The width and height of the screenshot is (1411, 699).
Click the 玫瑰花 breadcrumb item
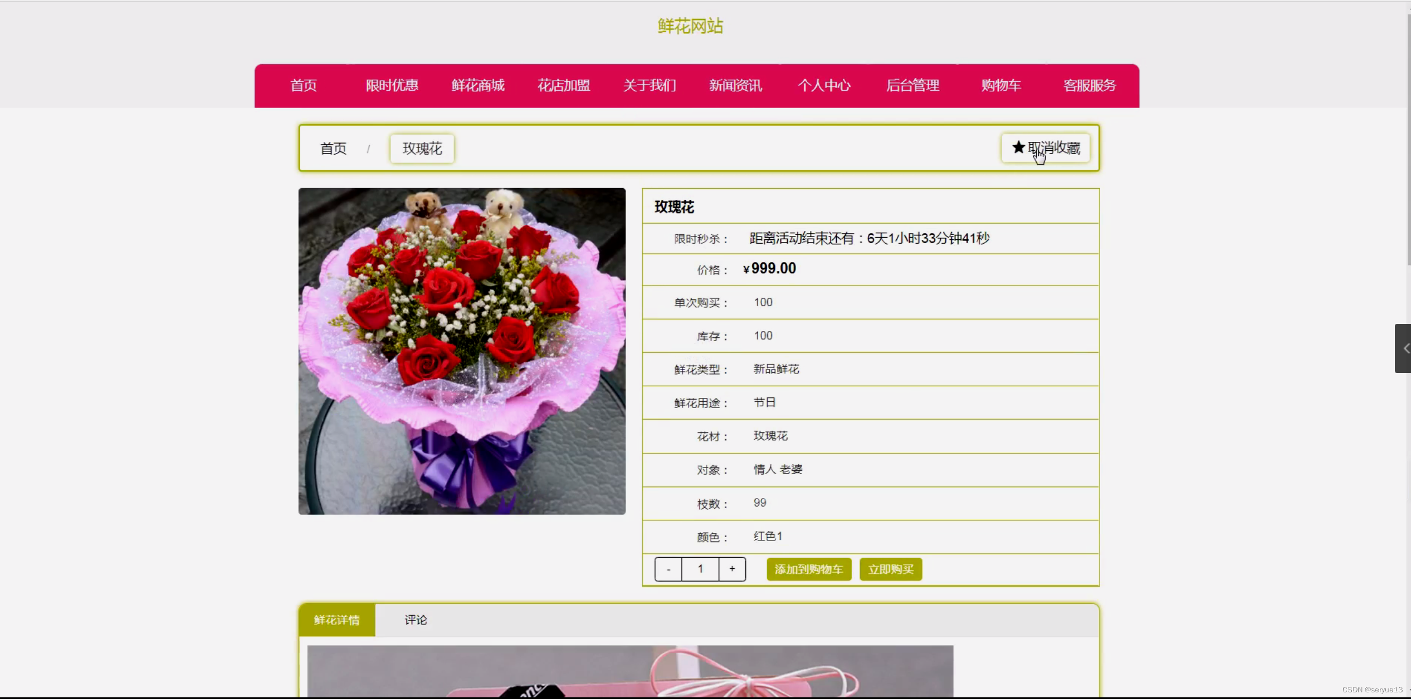coord(422,149)
